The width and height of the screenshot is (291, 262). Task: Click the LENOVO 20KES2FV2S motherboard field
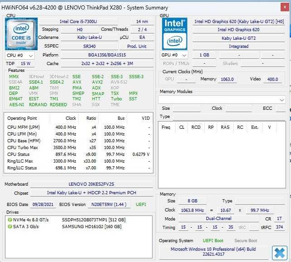coord(91,184)
